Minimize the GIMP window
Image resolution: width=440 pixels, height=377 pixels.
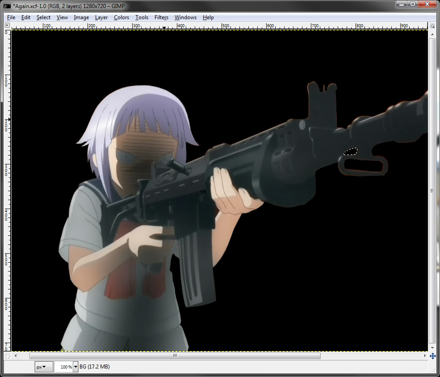[402, 4]
